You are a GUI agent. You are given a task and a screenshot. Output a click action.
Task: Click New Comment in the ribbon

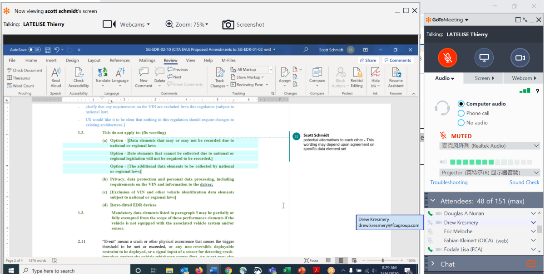[144, 77]
